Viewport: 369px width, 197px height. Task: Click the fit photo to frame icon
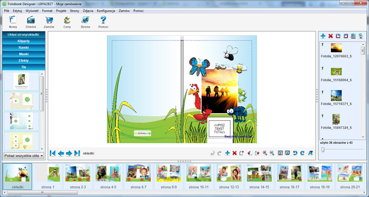[280, 153]
